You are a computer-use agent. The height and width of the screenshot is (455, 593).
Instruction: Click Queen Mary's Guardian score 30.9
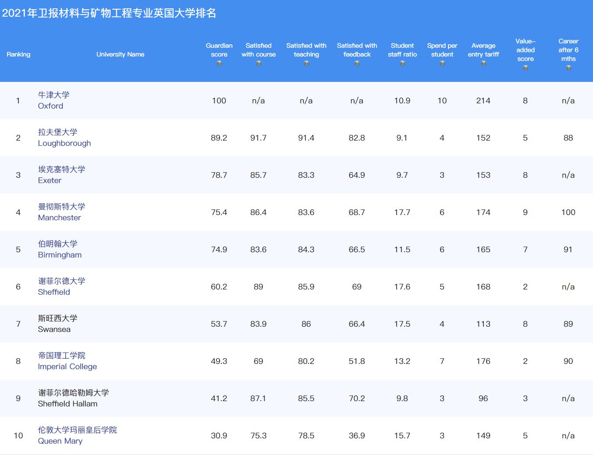click(219, 436)
